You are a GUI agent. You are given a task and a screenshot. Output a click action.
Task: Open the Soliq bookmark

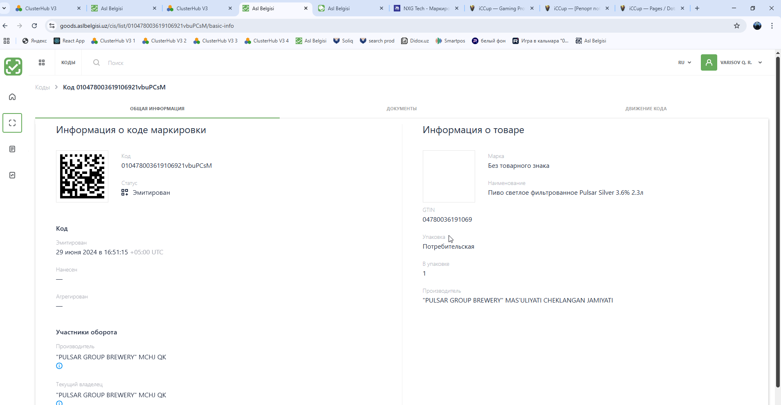pyautogui.click(x=343, y=41)
